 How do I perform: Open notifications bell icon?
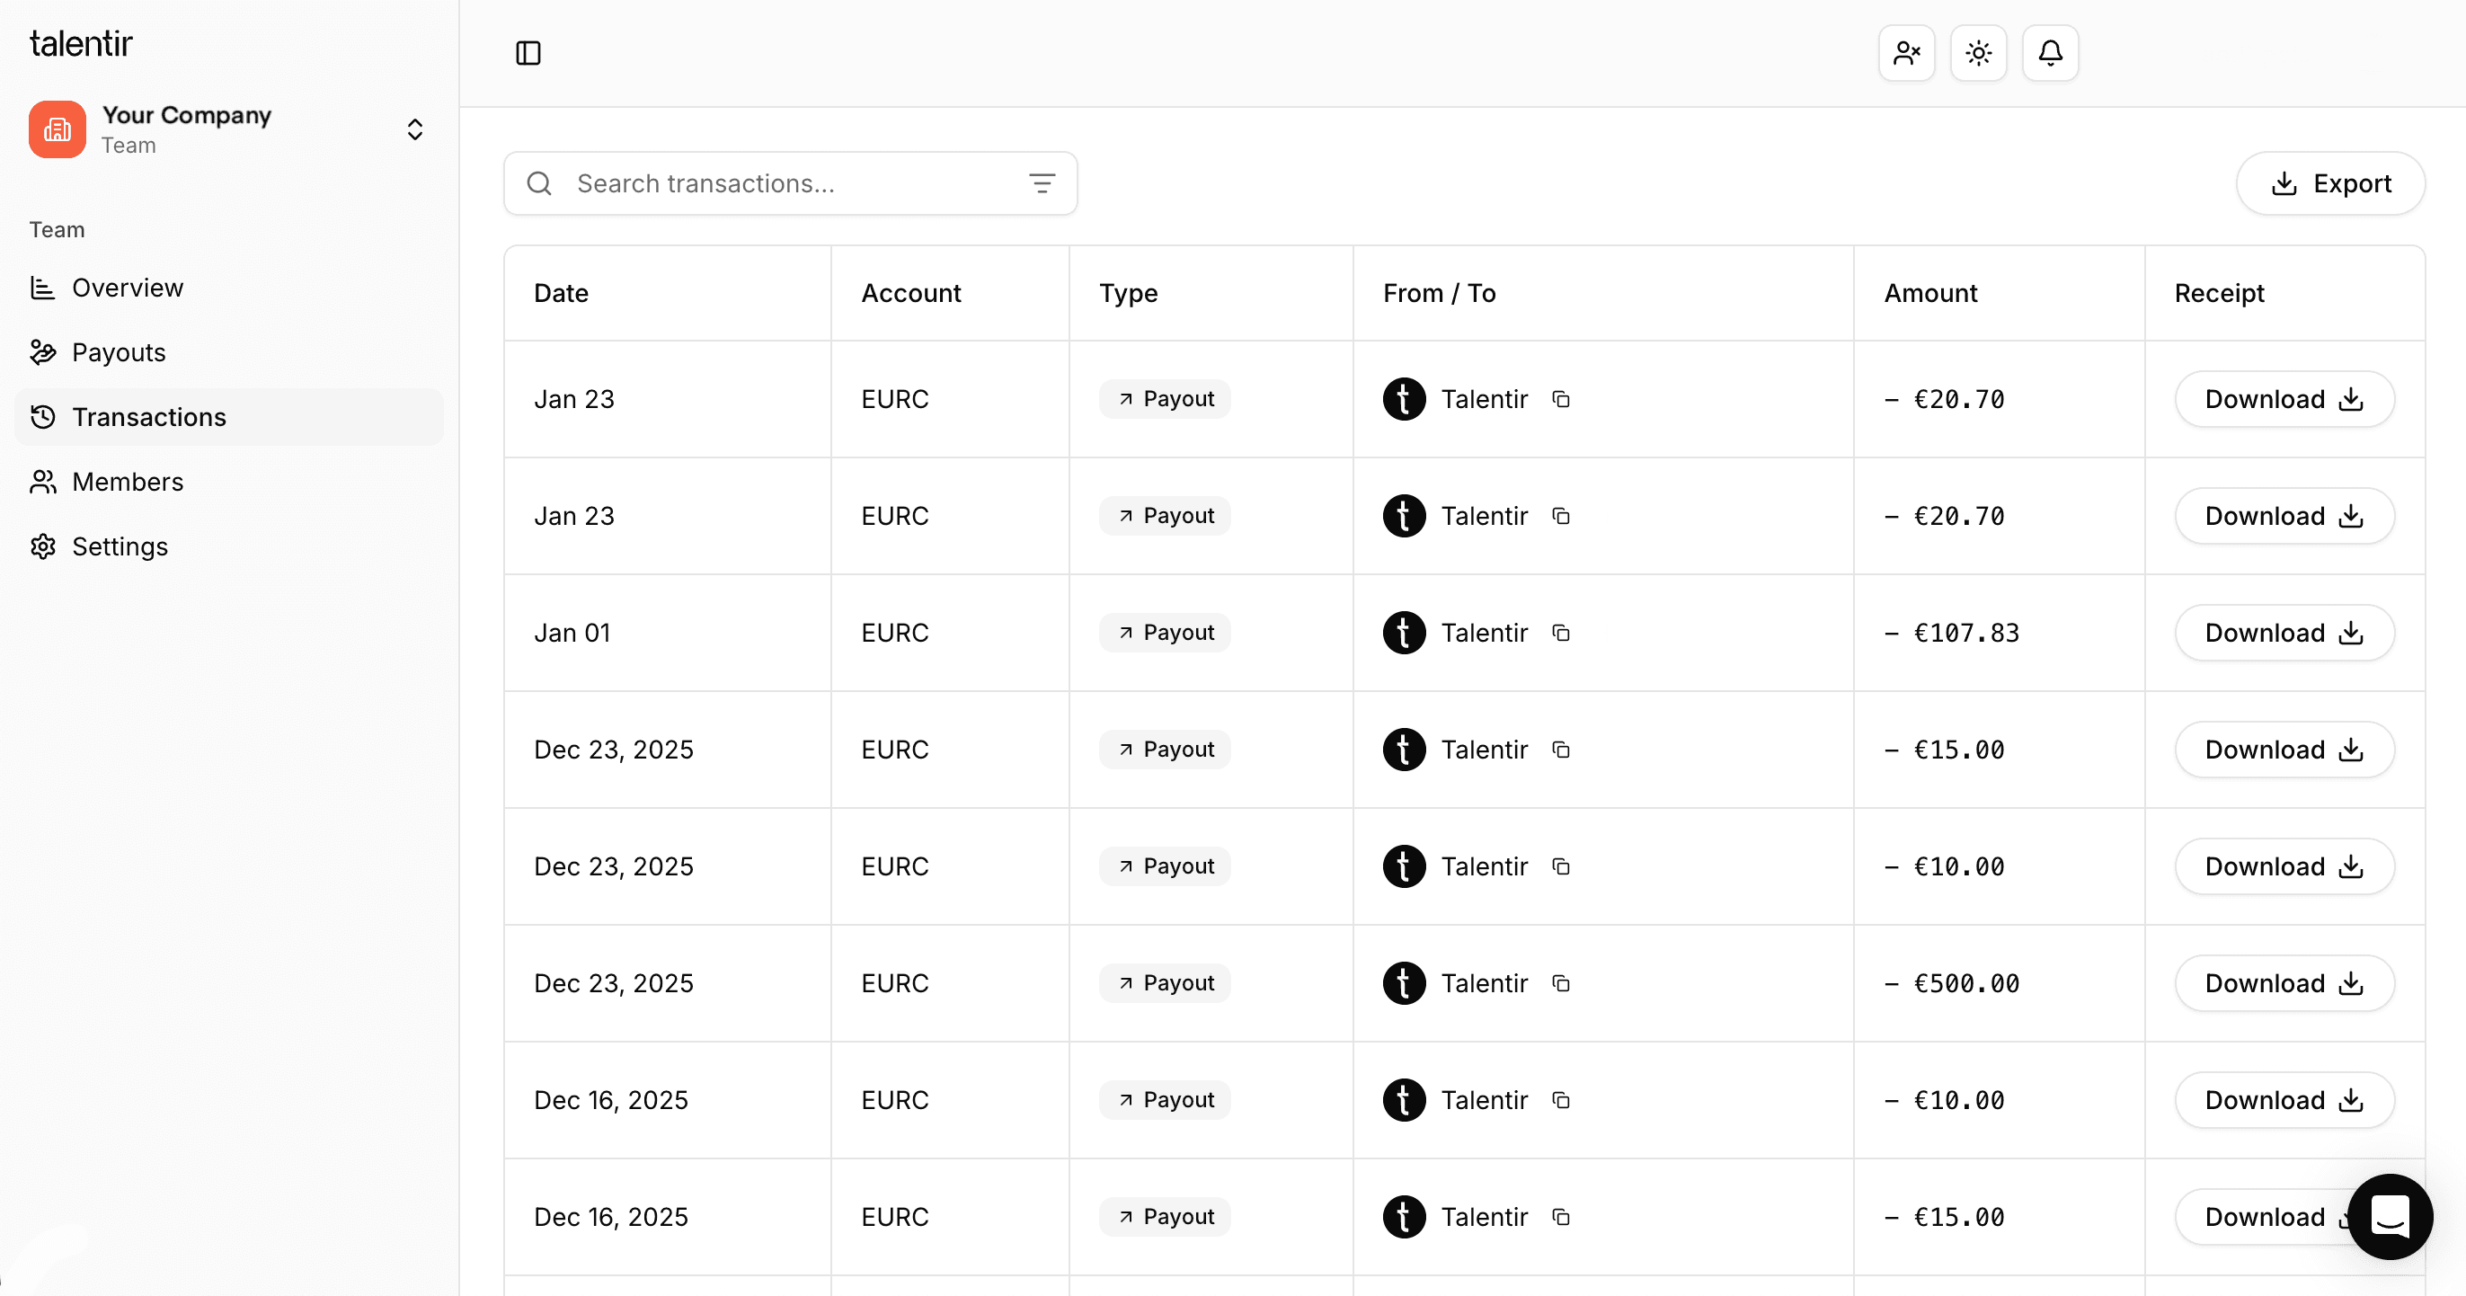[x=2050, y=53]
